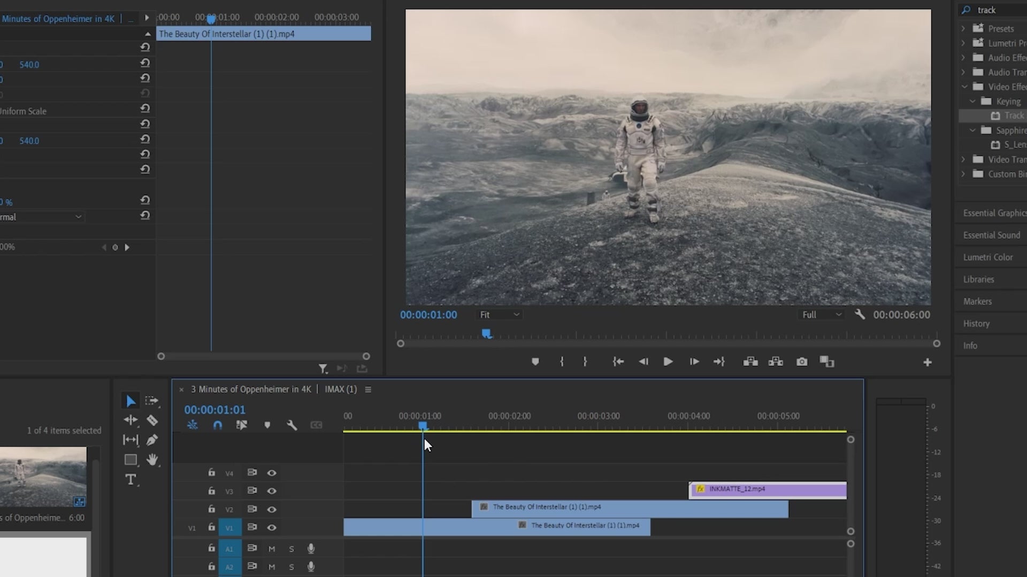Open the Essential Sound panel
Screen dimensions: 1027x577
pyautogui.click(x=992, y=235)
